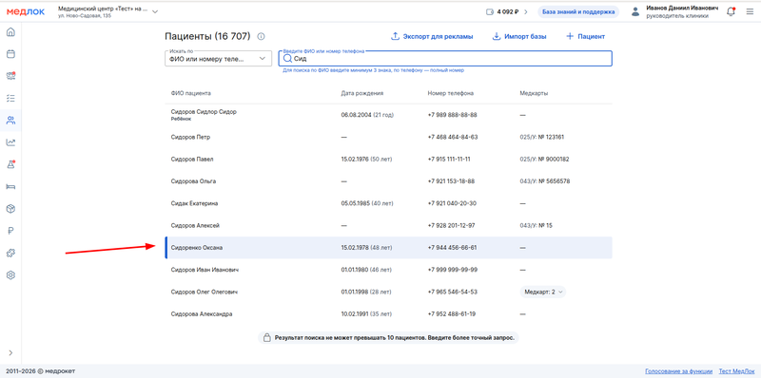Add a new patient with '+ Пациент'

point(585,36)
